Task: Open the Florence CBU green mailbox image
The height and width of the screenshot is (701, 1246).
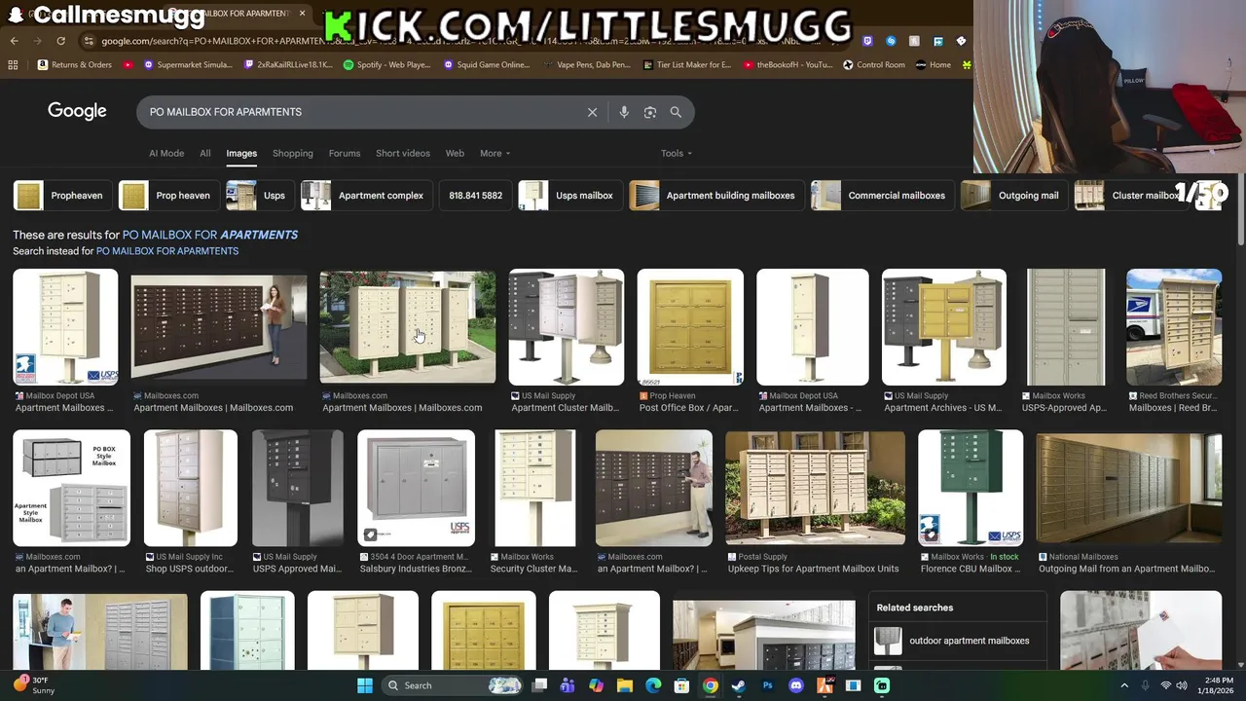Action: point(971,489)
